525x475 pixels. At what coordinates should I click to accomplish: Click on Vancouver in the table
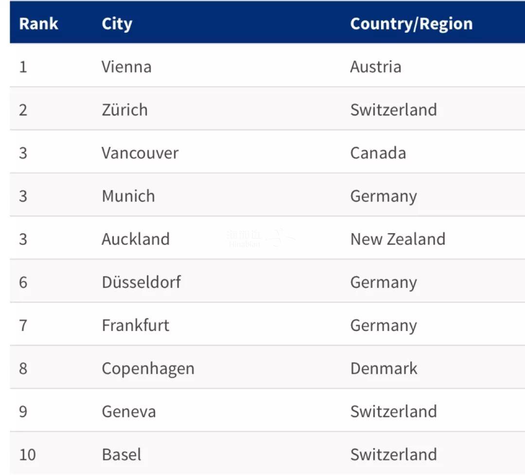(140, 153)
